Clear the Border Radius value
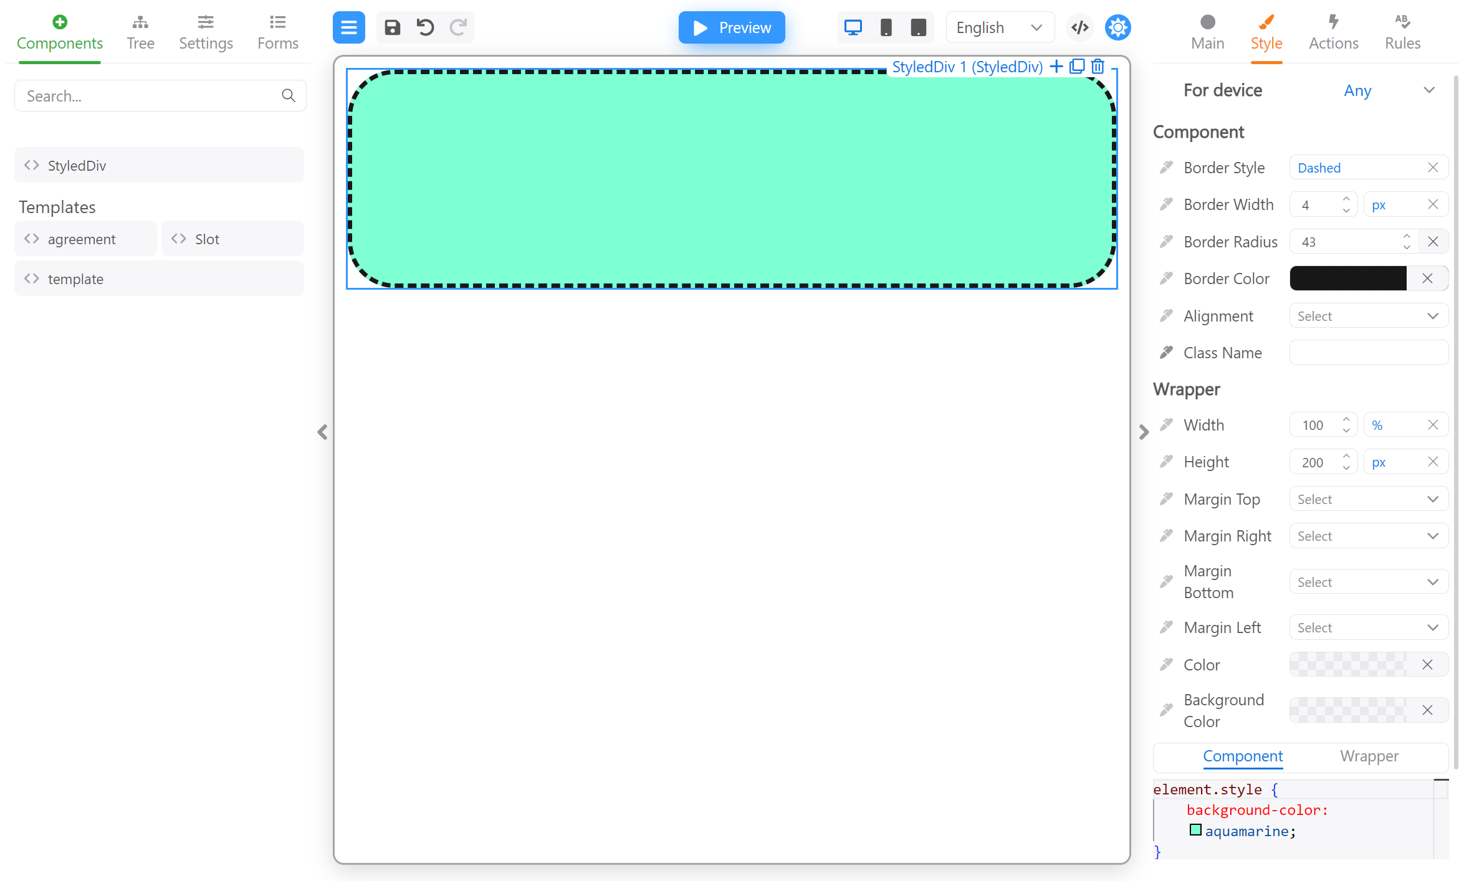The width and height of the screenshot is (1464, 881). [1433, 242]
